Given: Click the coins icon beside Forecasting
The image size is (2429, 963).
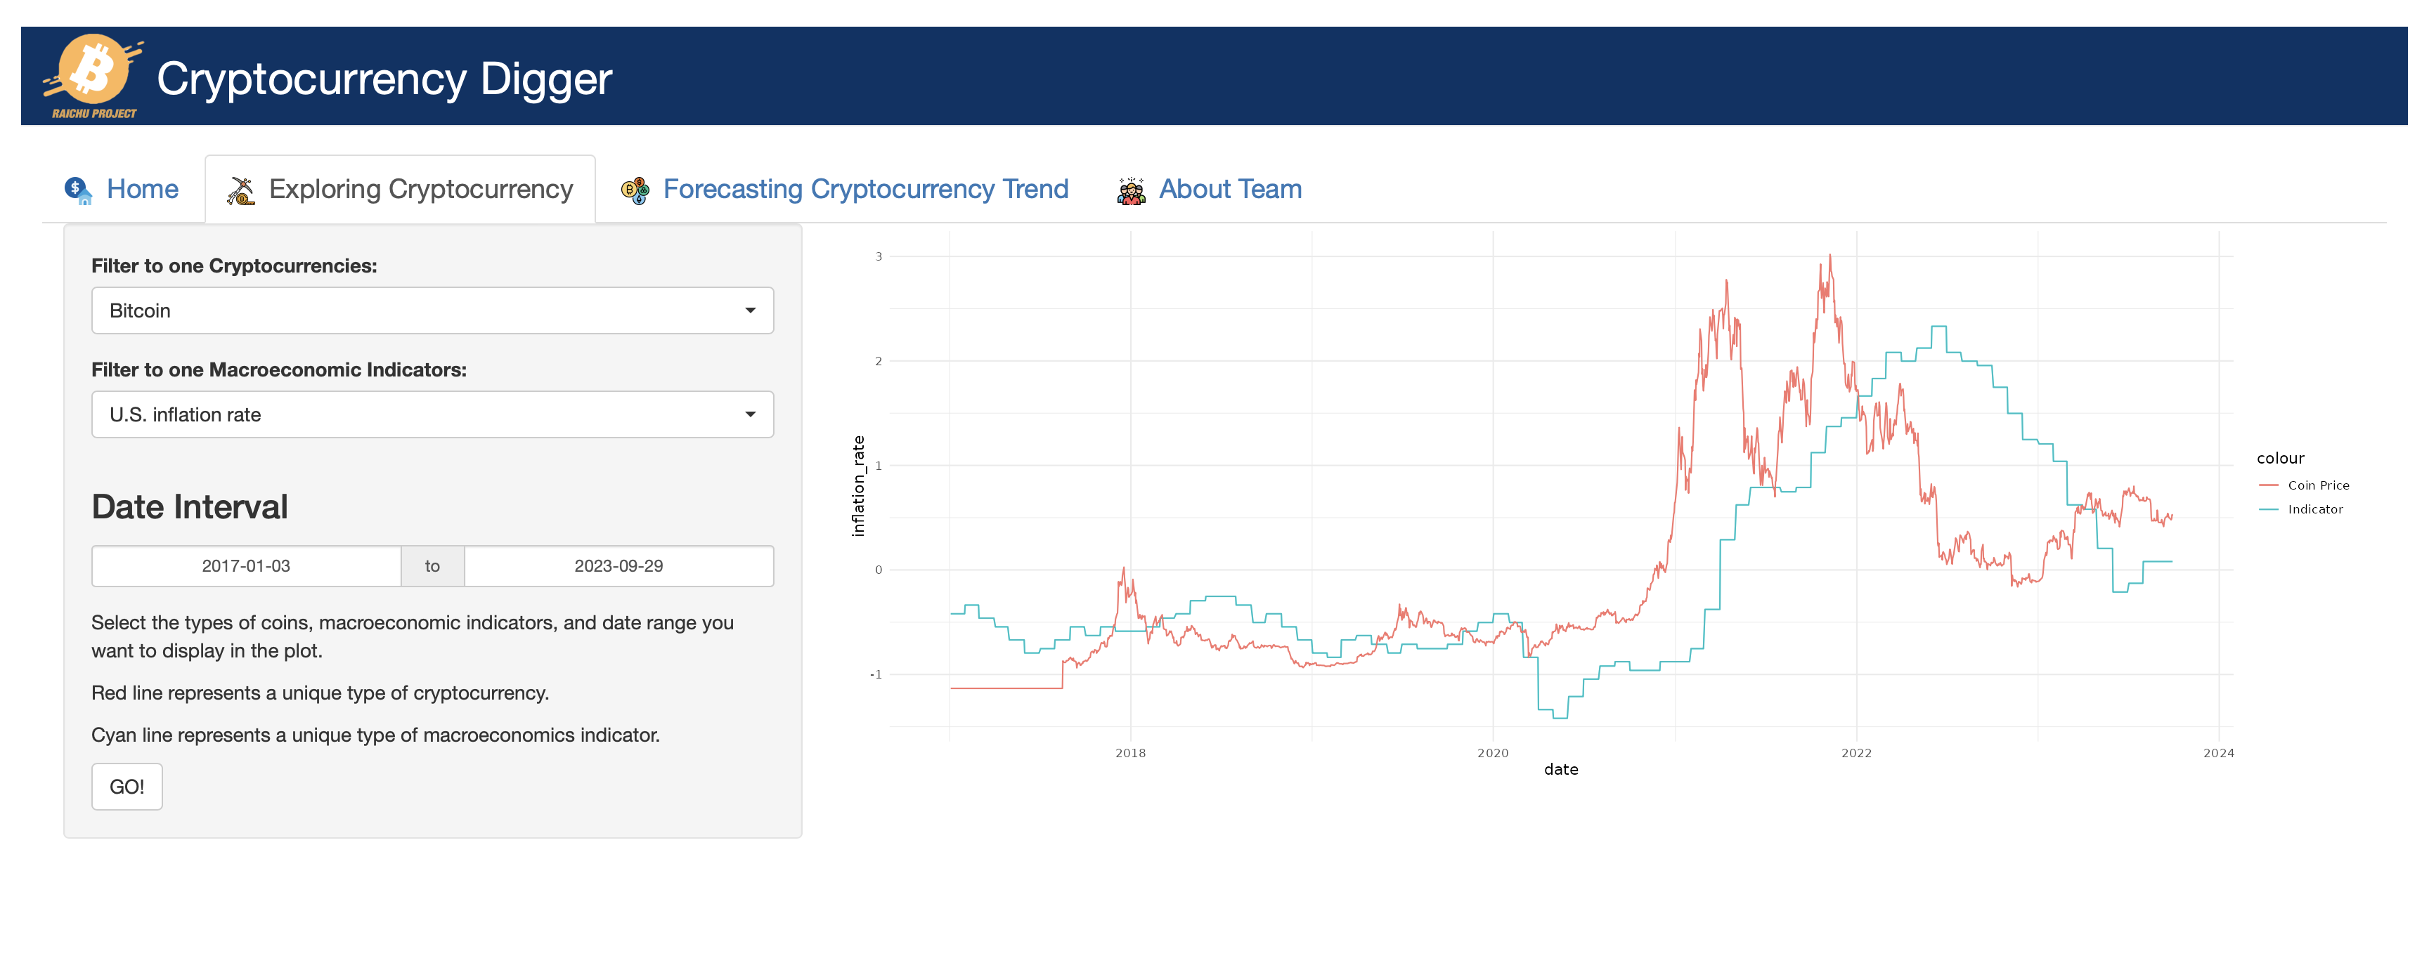Looking at the screenshot, I should point(635,190).
